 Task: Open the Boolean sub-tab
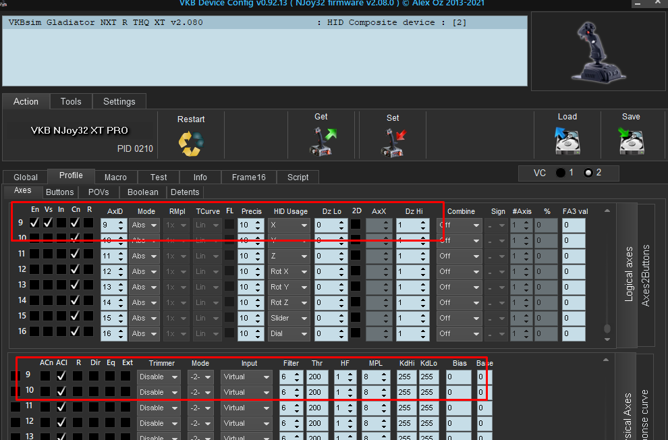[143, 192]
